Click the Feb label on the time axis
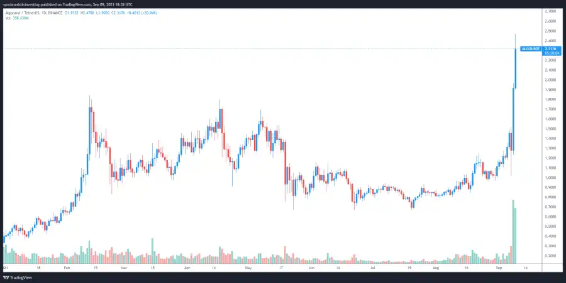566x283 pixels. (65, 268)
